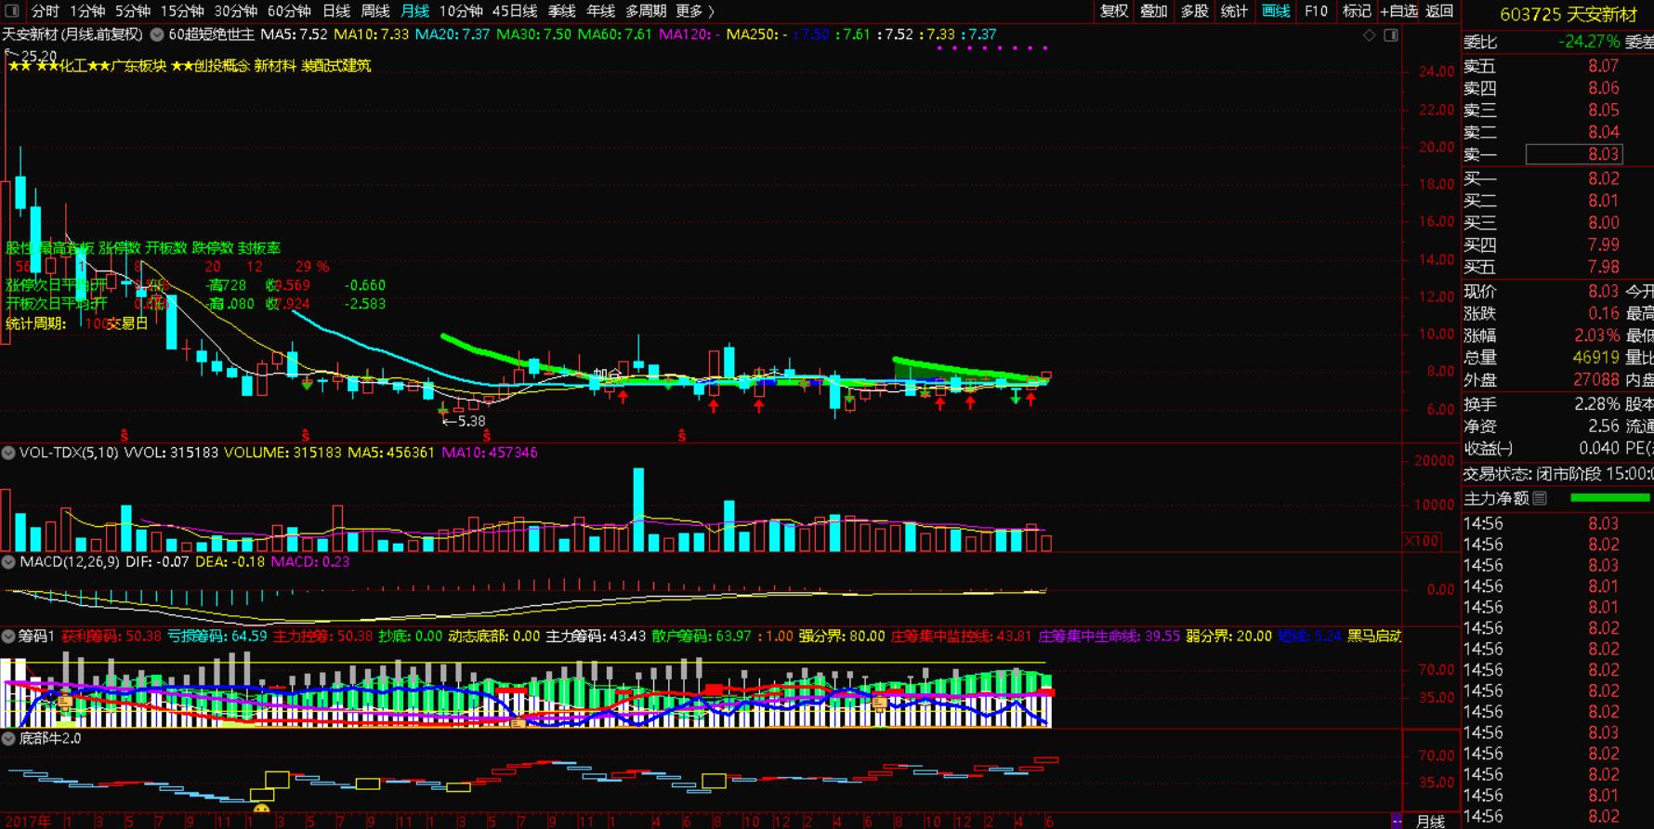Switch to the 60分钟 period tab

click(x=289, y=11)
